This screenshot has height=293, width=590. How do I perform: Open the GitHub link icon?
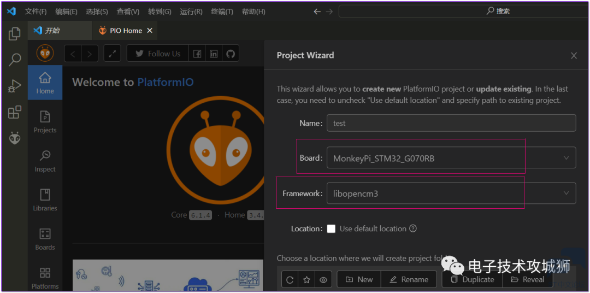tap(231, 54)
